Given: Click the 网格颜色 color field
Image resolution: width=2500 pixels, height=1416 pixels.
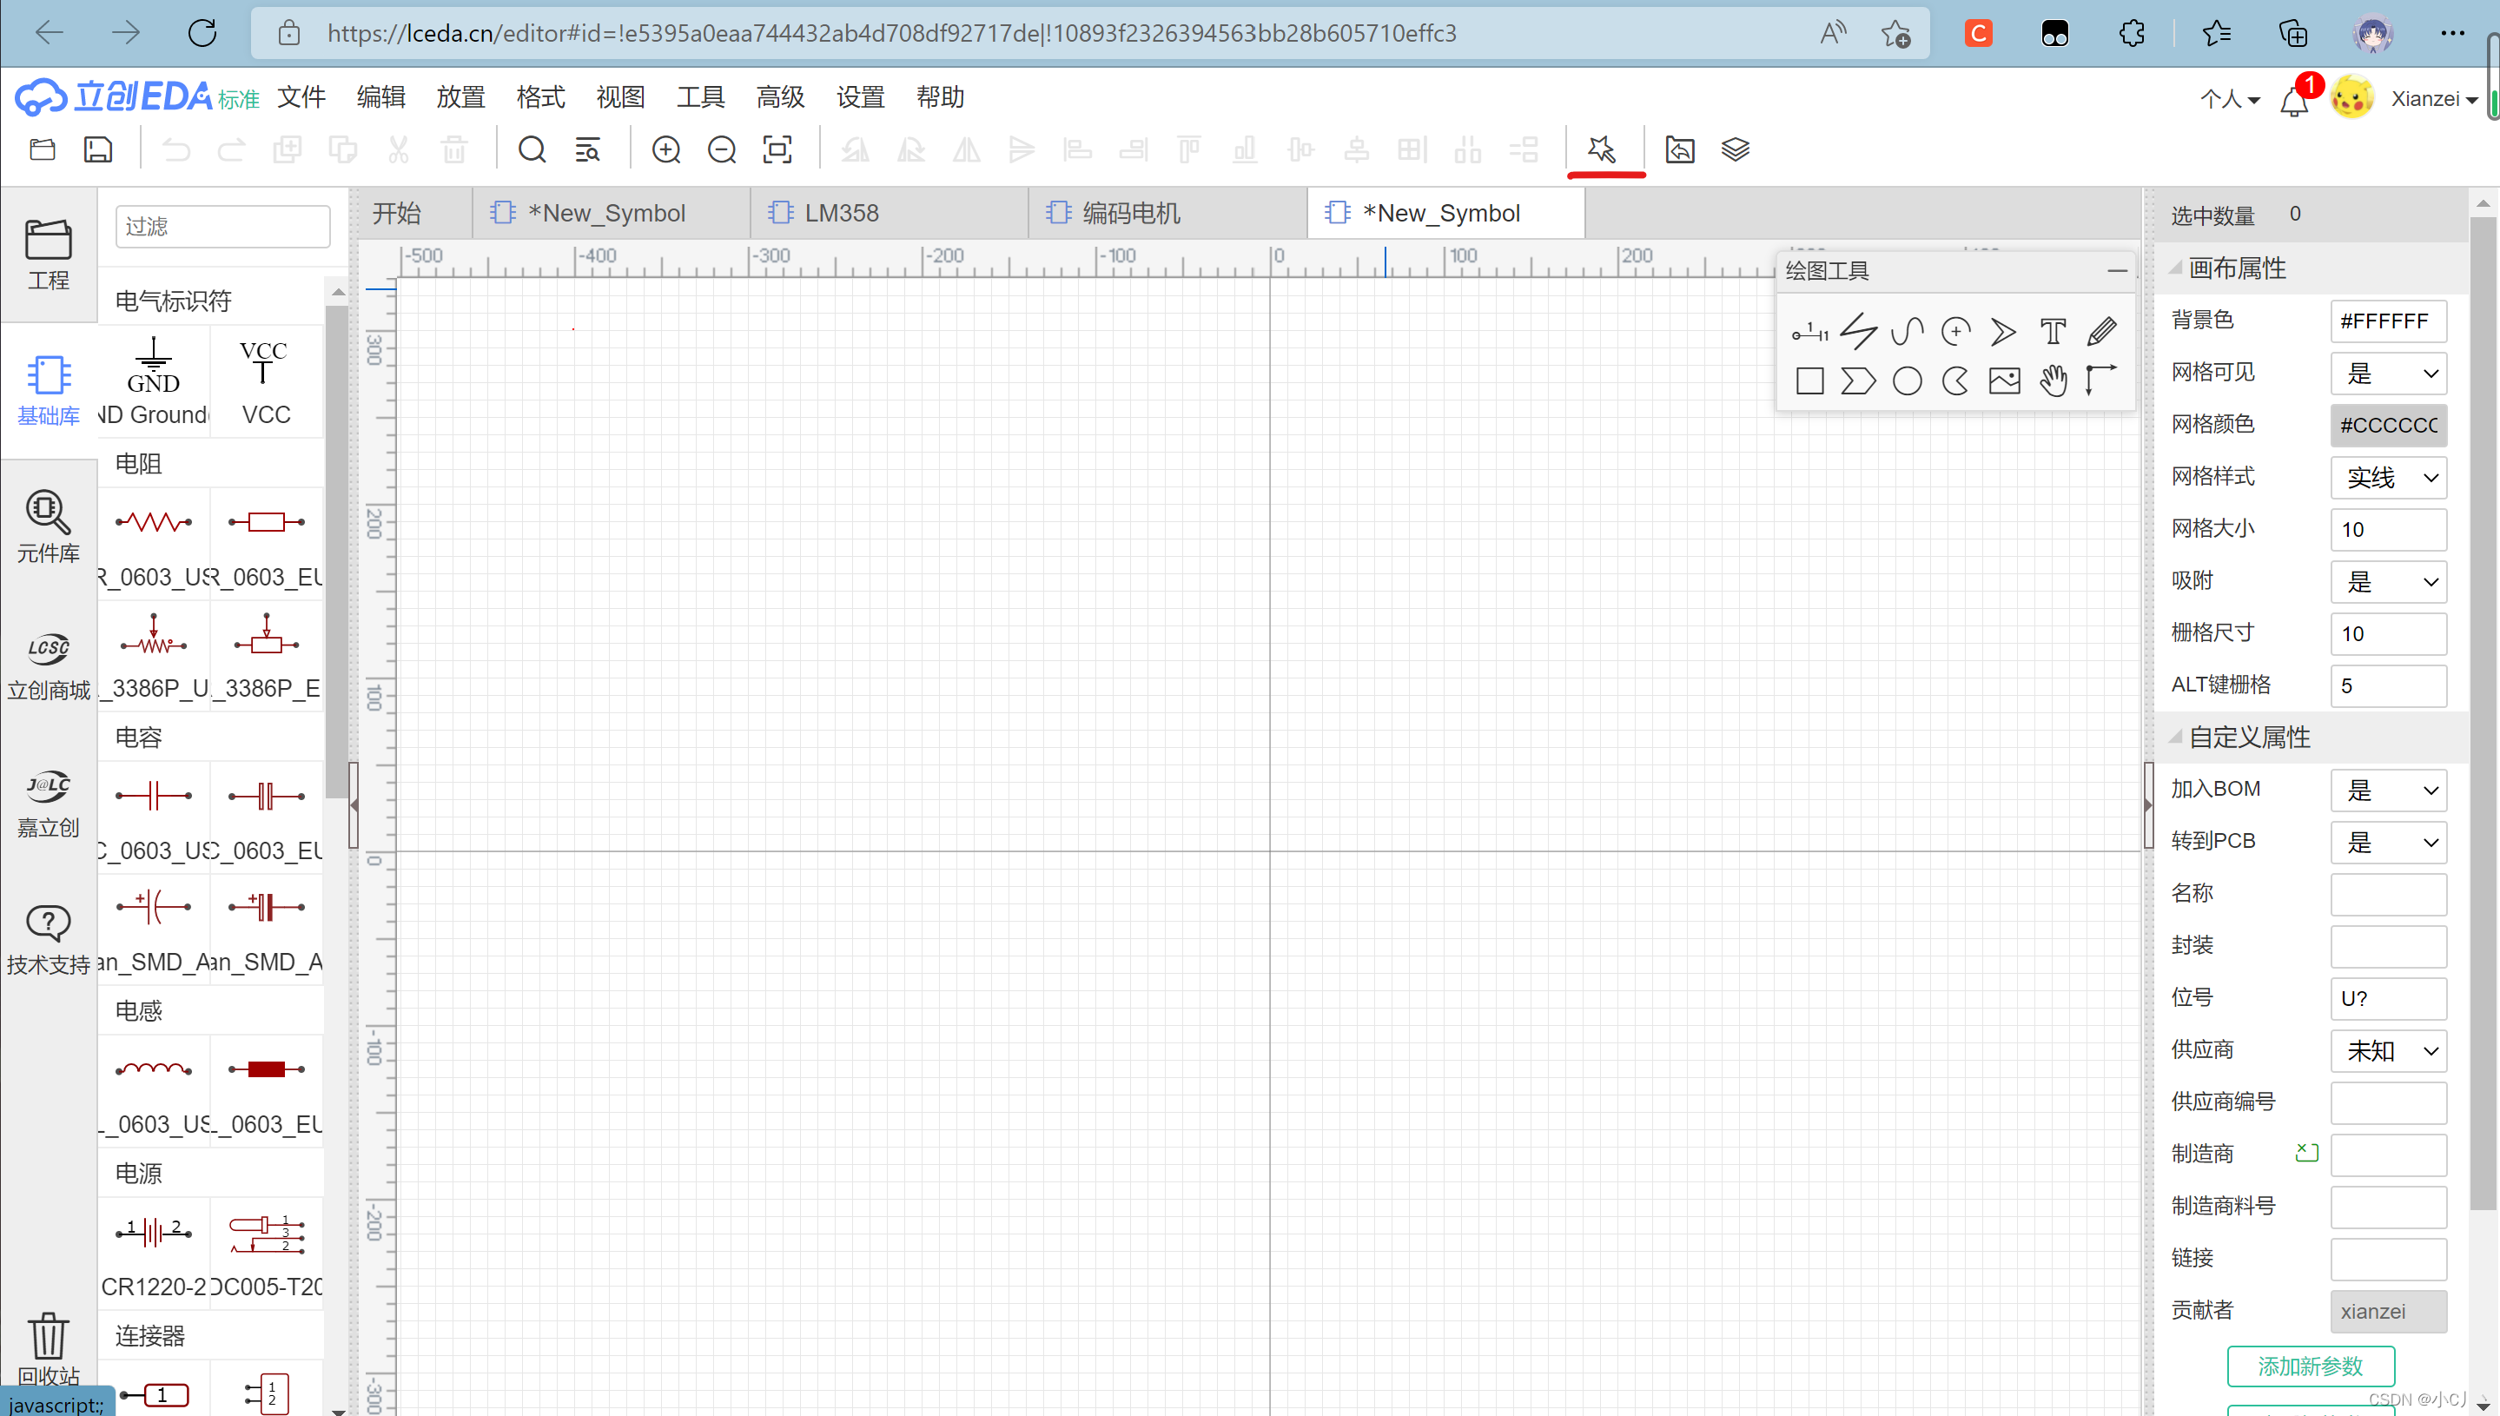Looking at the screenshot, I should (x=2388, y=425).
